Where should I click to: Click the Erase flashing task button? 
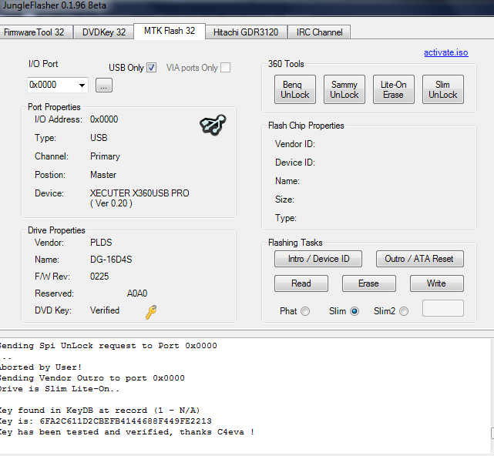click(369, 283)
